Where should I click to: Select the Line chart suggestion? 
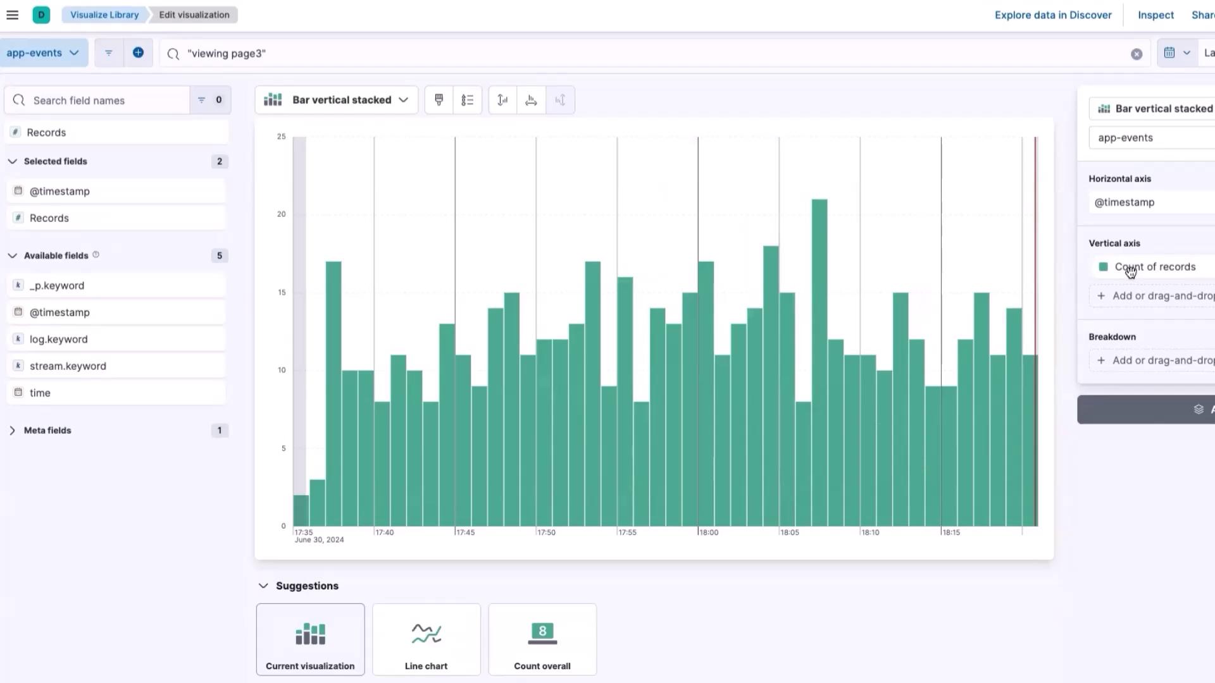tap(426, 639)
